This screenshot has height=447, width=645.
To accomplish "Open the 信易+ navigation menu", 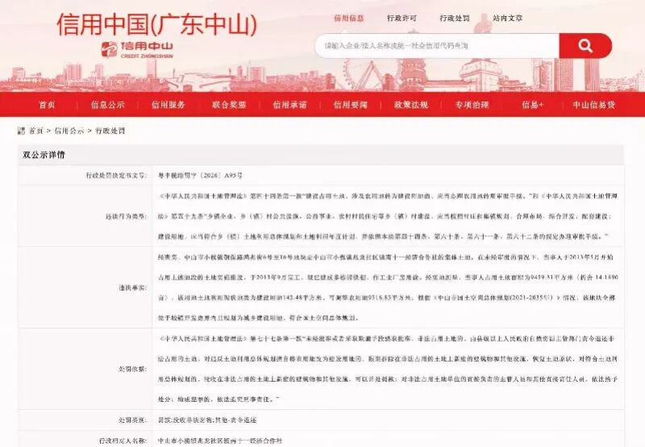I will pos(533,105).
